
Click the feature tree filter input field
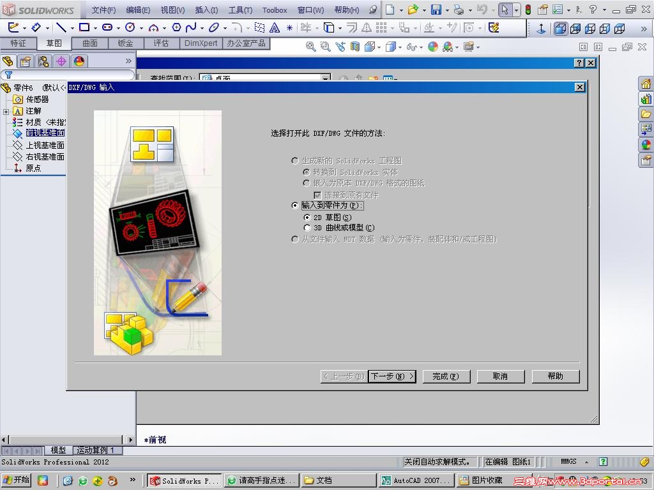coord(68,75)
